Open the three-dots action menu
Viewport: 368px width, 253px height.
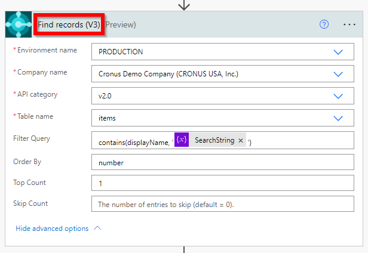349,24
